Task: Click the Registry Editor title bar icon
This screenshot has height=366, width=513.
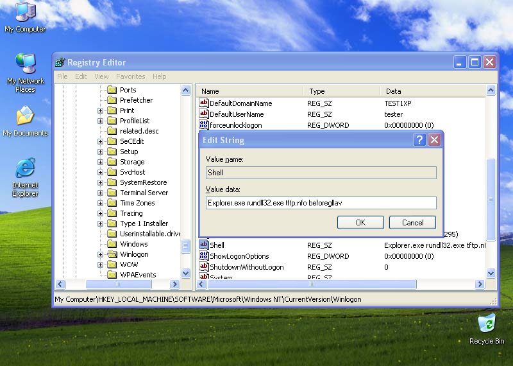Action: pos(60,62)
